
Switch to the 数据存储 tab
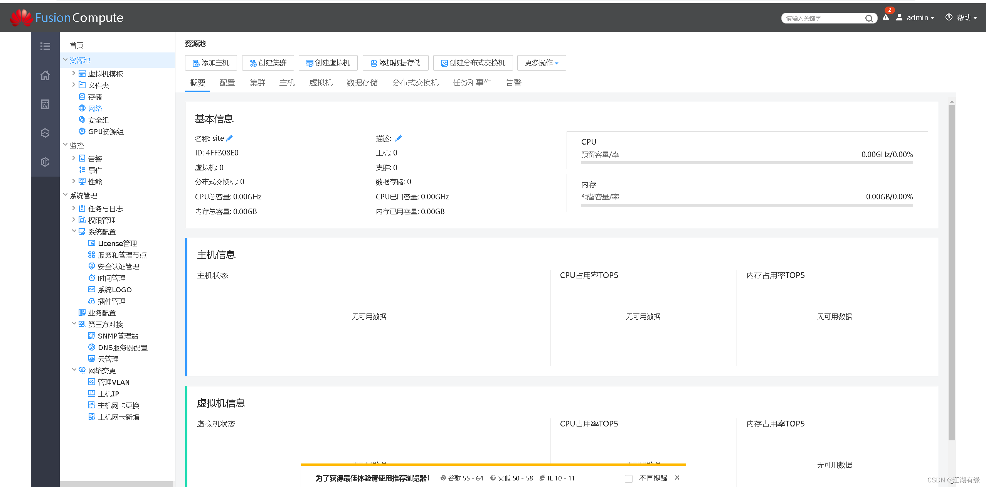click(x=362, y=83)
